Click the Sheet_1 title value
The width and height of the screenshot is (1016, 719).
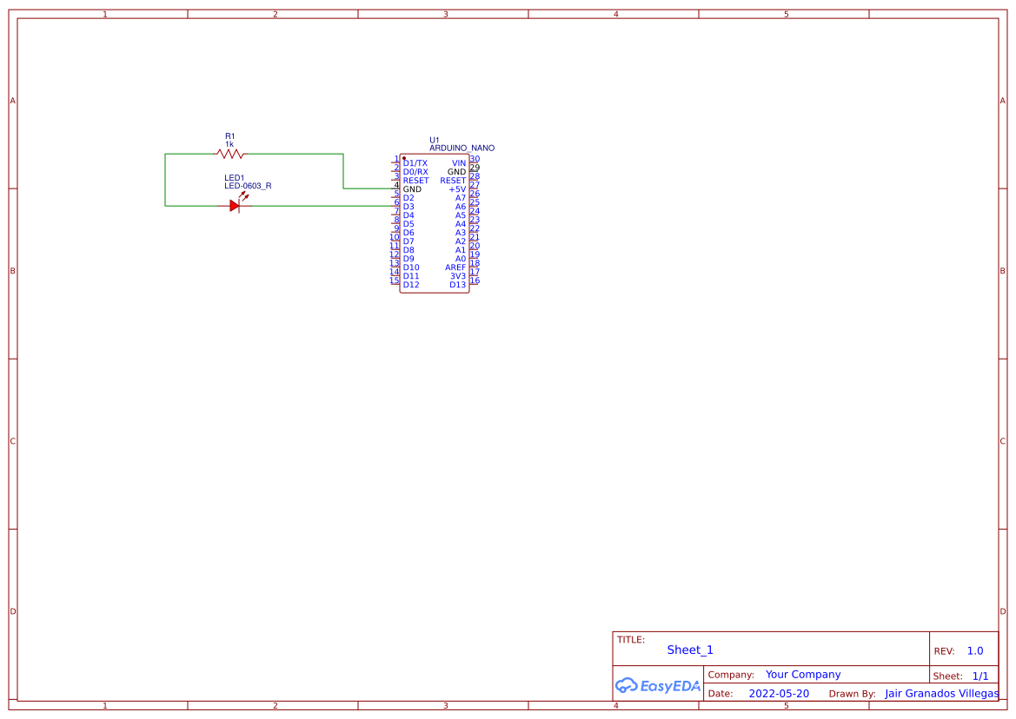[690, 650]
